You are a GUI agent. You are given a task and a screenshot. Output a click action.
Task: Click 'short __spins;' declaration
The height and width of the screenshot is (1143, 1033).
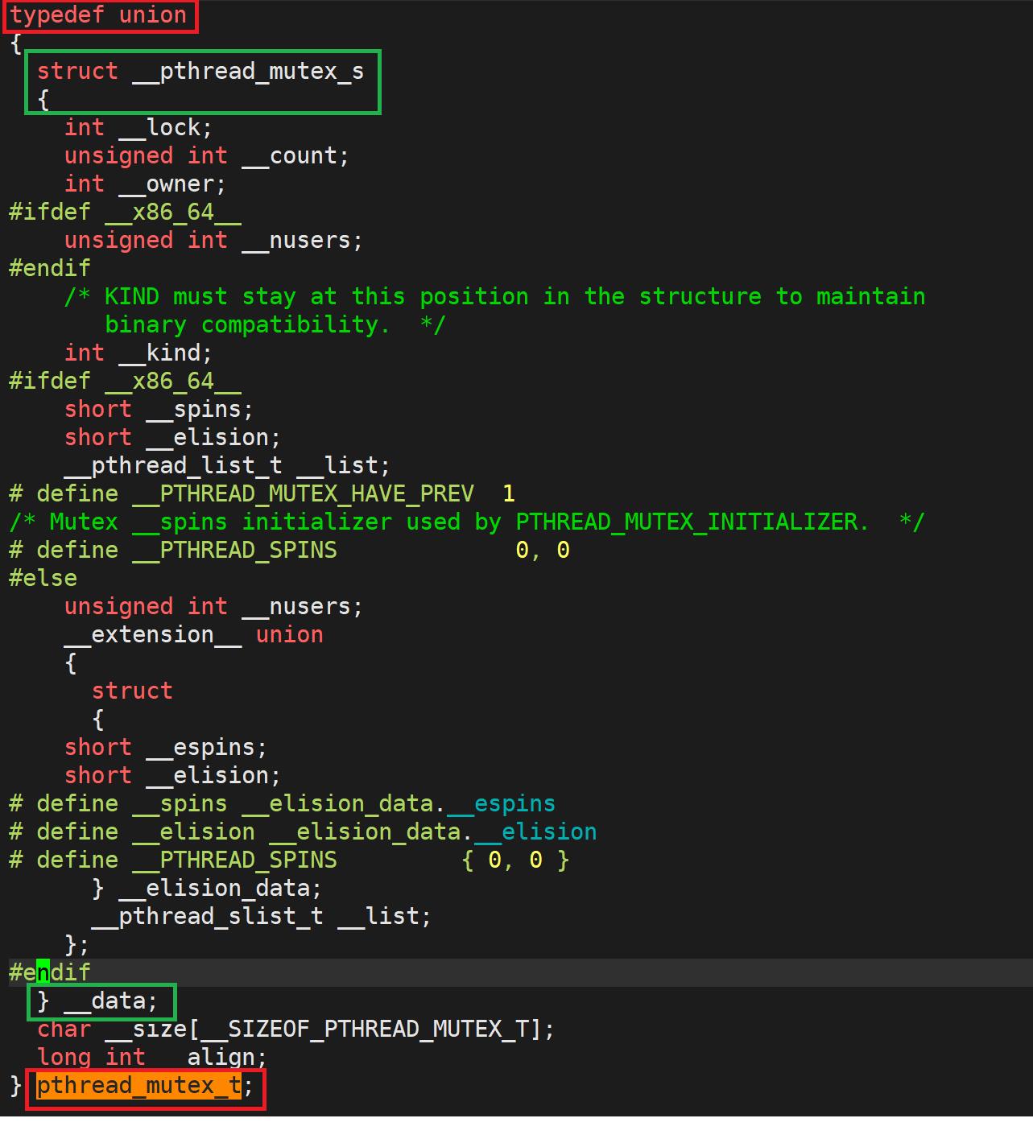tap(159, 410)
